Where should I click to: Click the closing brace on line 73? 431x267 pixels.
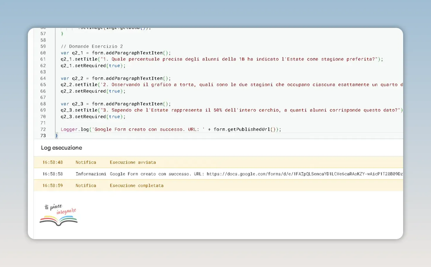click(57, 136)
